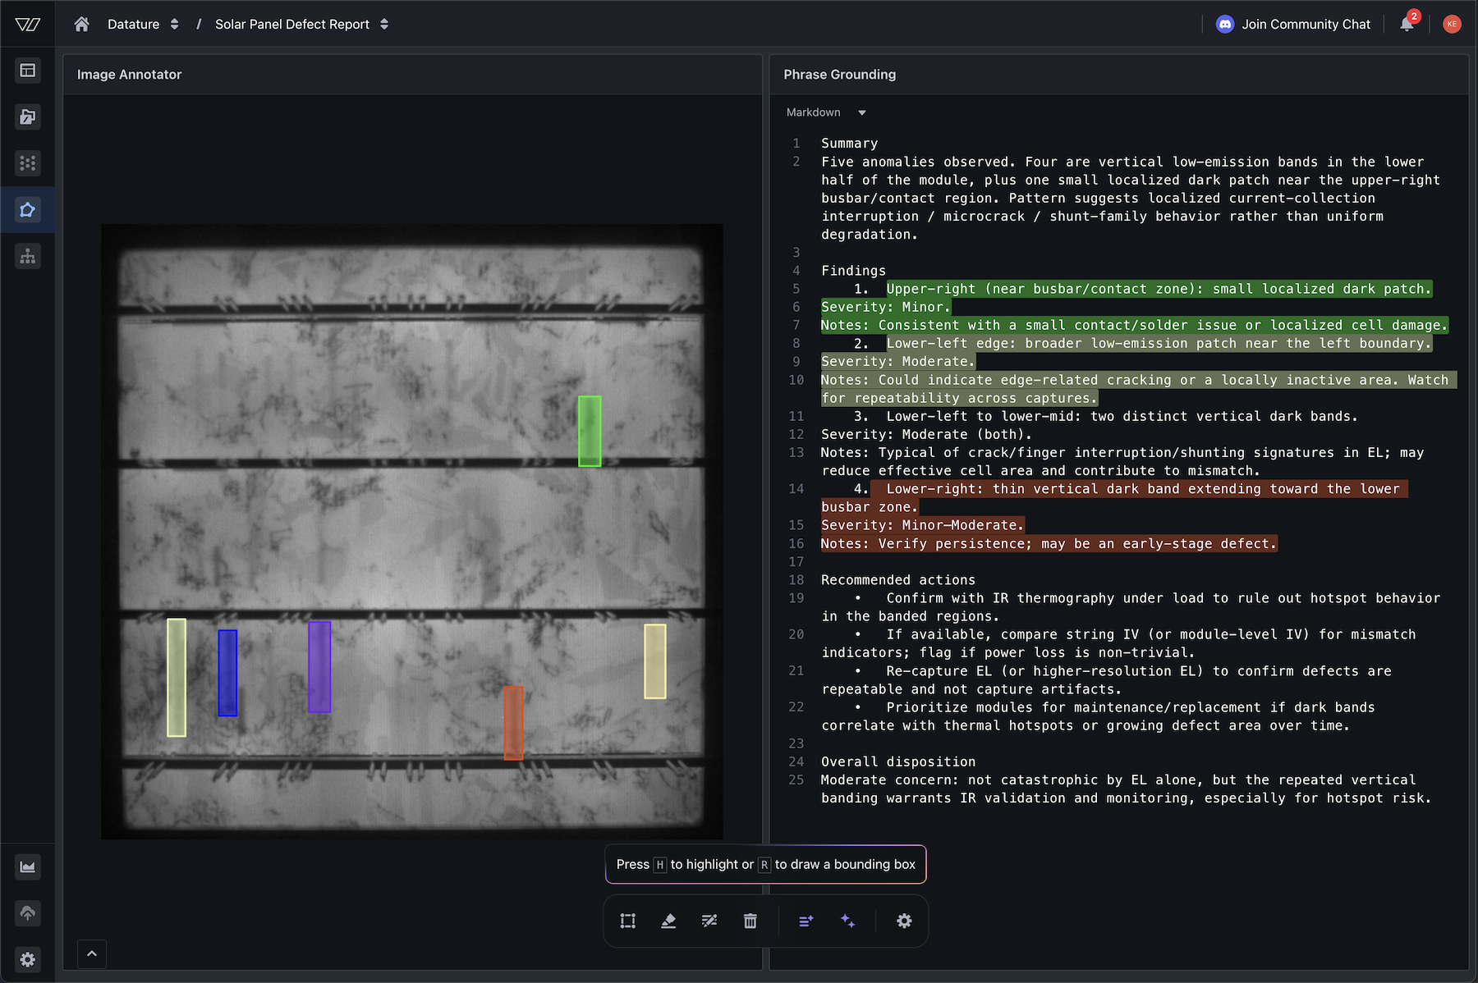Open the annotation edit tool
Image resolution: width=1478 pixels, height=983 pixels.
pos(709,921)
